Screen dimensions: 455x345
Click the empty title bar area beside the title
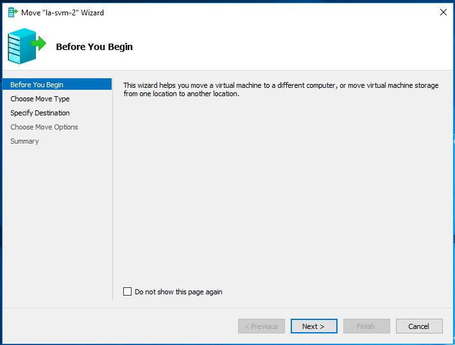[x=270, y=12]
